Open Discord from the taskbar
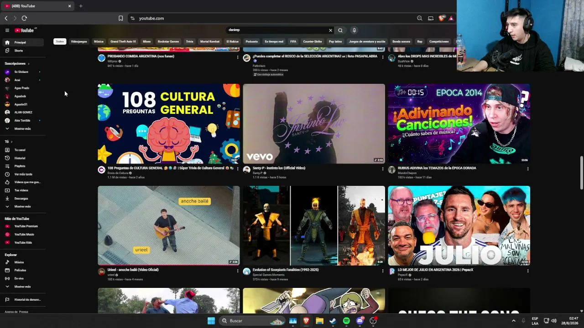The height and width of the screenshot is (328, 584). 360,321
